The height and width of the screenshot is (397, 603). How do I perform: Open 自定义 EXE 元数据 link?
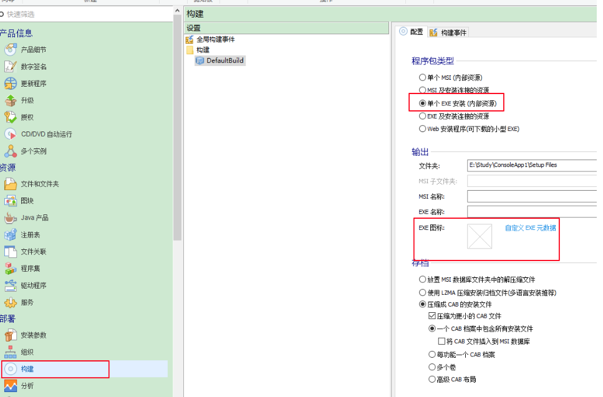(x=530, y=228)
